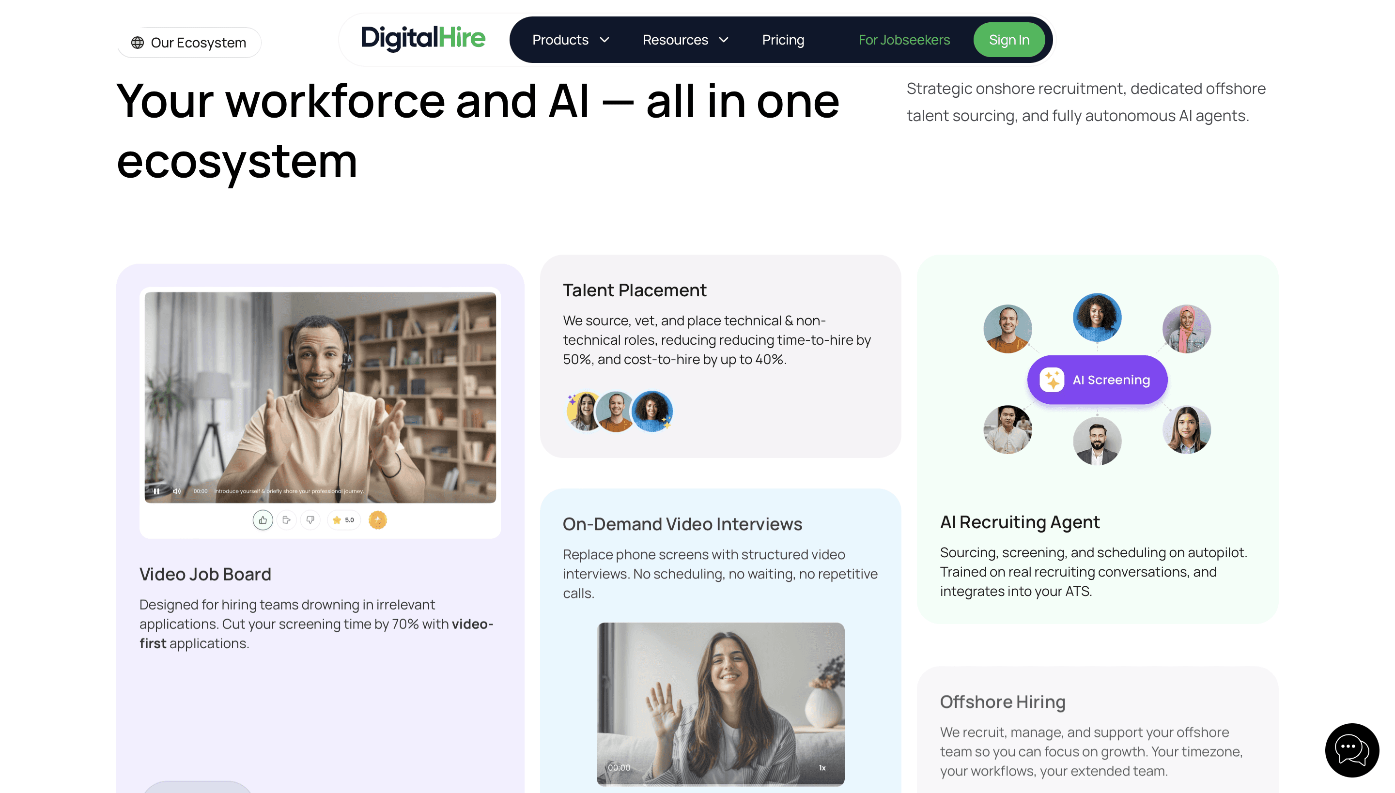
Task: Open the Pricing menu item
Action: tap(783, 40)
